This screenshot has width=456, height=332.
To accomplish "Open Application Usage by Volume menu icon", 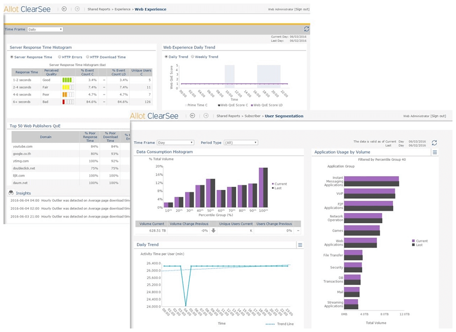I will pyautogui.click(x=434, y=152).
